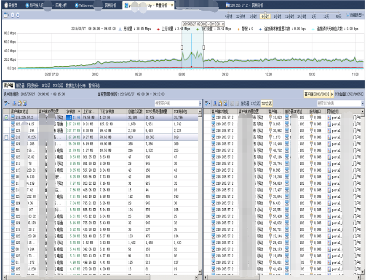Toggle the 字节数 column sort arrow

pos(79,111)
